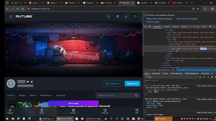216x121 pixels.
Task: Expand more DevTools tabs chevron
Action: 190,27
